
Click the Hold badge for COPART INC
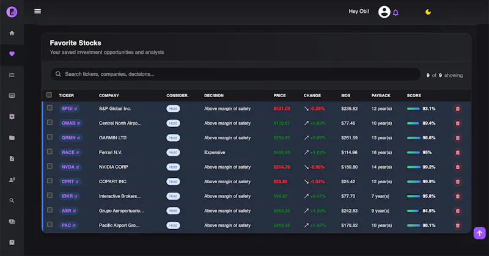coord(173,181)
